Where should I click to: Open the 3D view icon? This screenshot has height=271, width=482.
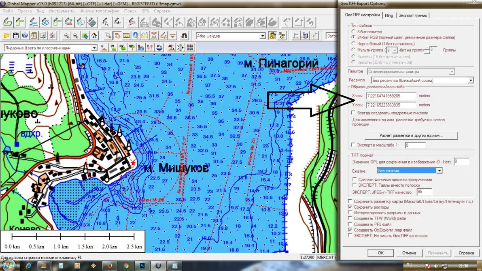coord(281,36)
